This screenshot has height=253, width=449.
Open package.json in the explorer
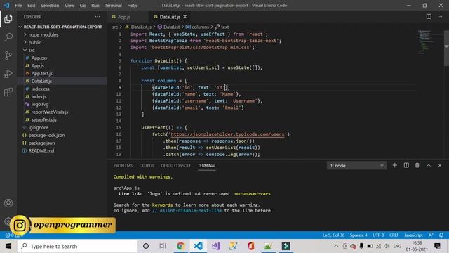(41, 143)
